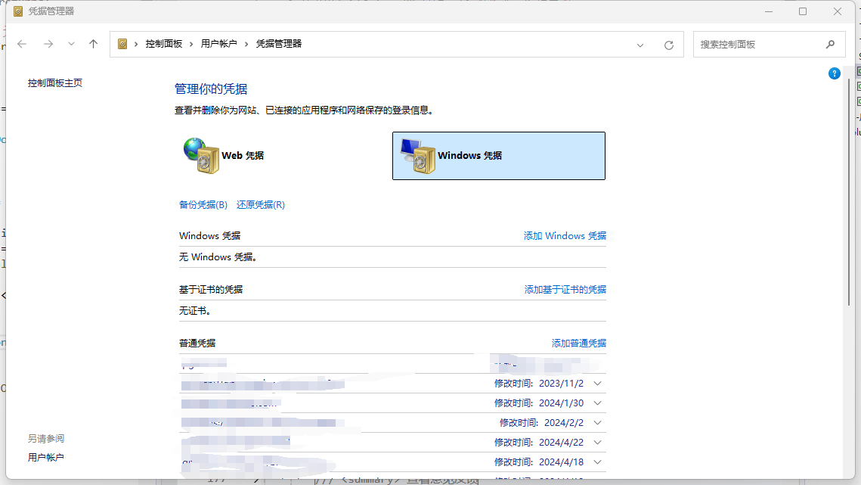Refresh the Credential Manager page
Screen dimensions: 861x485
669,45
